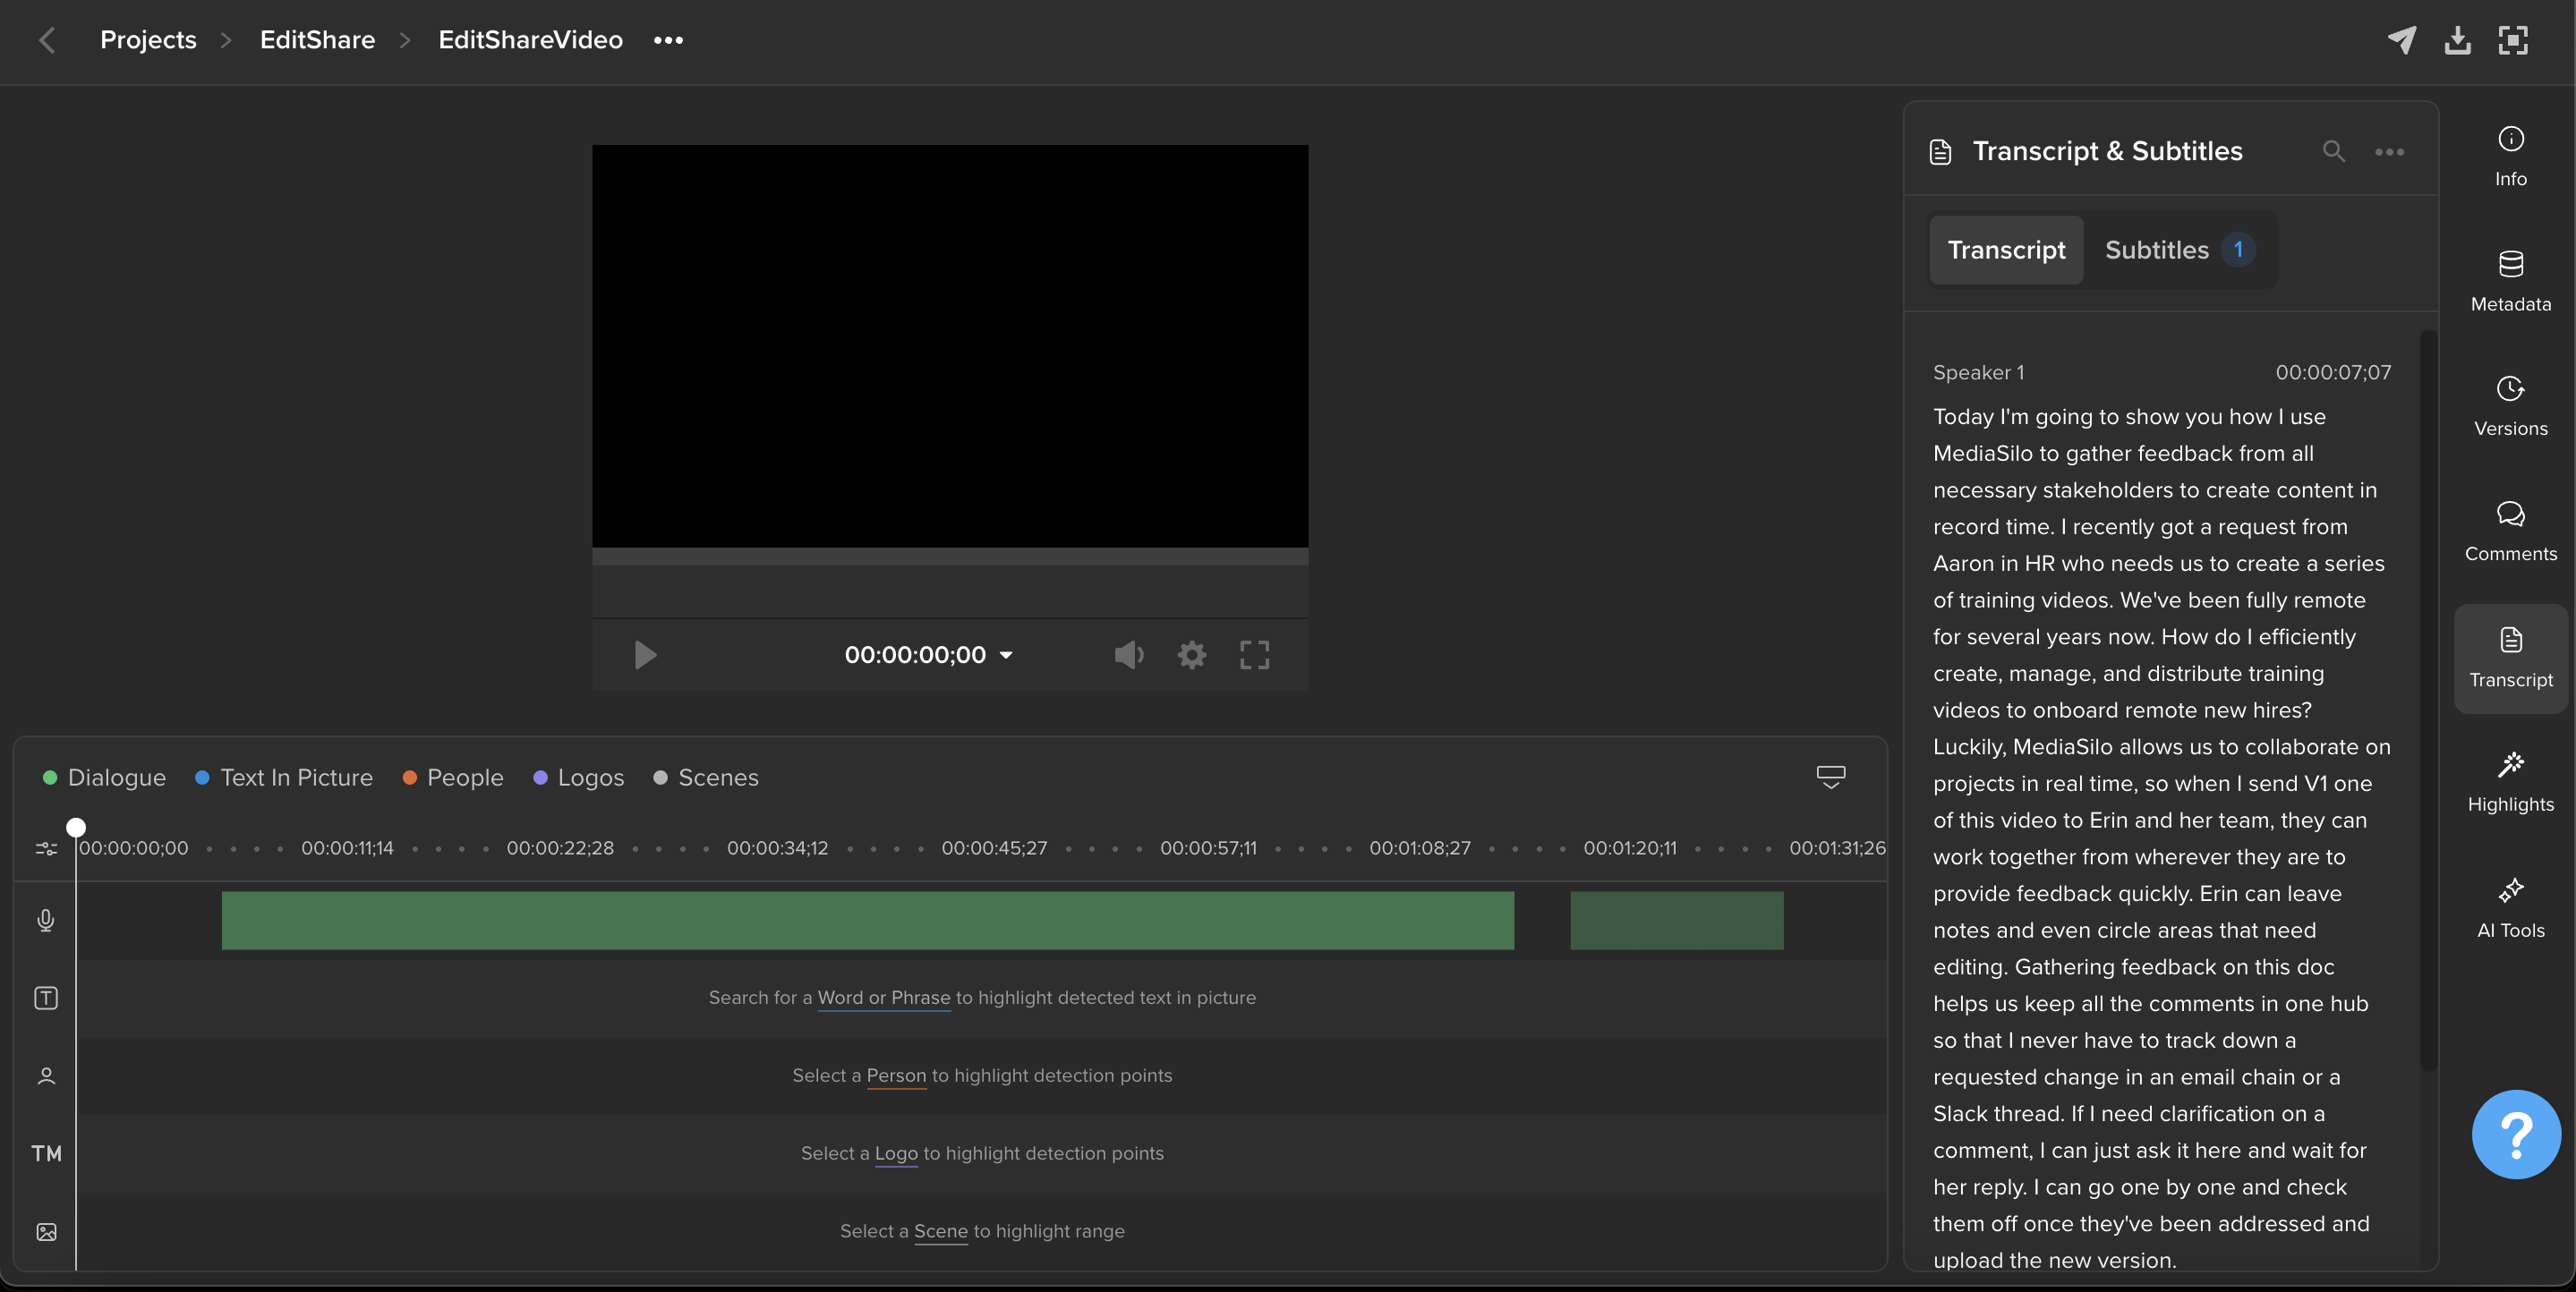Click the timeline playhead handle
Viewport: 2576px width, 1292px height.
(x=76, y=827)
